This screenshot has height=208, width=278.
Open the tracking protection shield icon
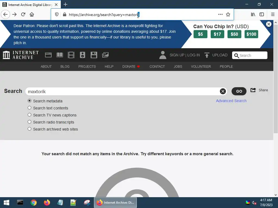pyautogui.click(x=56, y=15)
